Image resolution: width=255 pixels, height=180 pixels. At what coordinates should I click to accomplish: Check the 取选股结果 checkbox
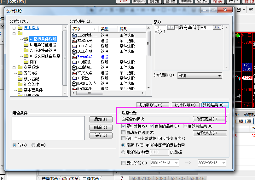pyautogui.click(x=185, y=126)
